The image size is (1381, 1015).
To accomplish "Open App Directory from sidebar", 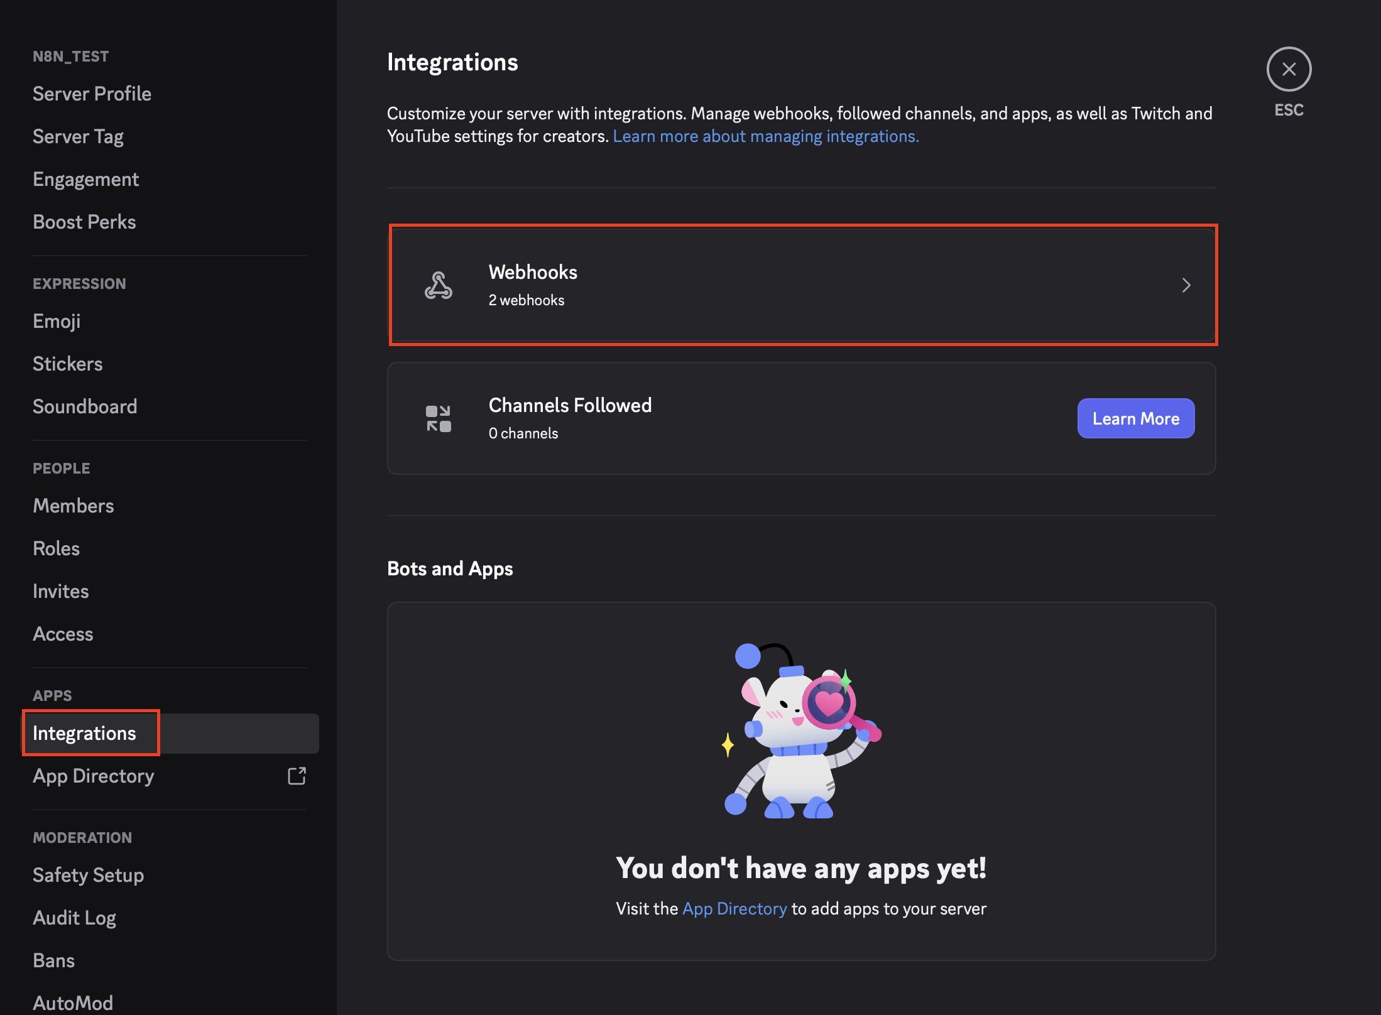I will click(170, 776).
